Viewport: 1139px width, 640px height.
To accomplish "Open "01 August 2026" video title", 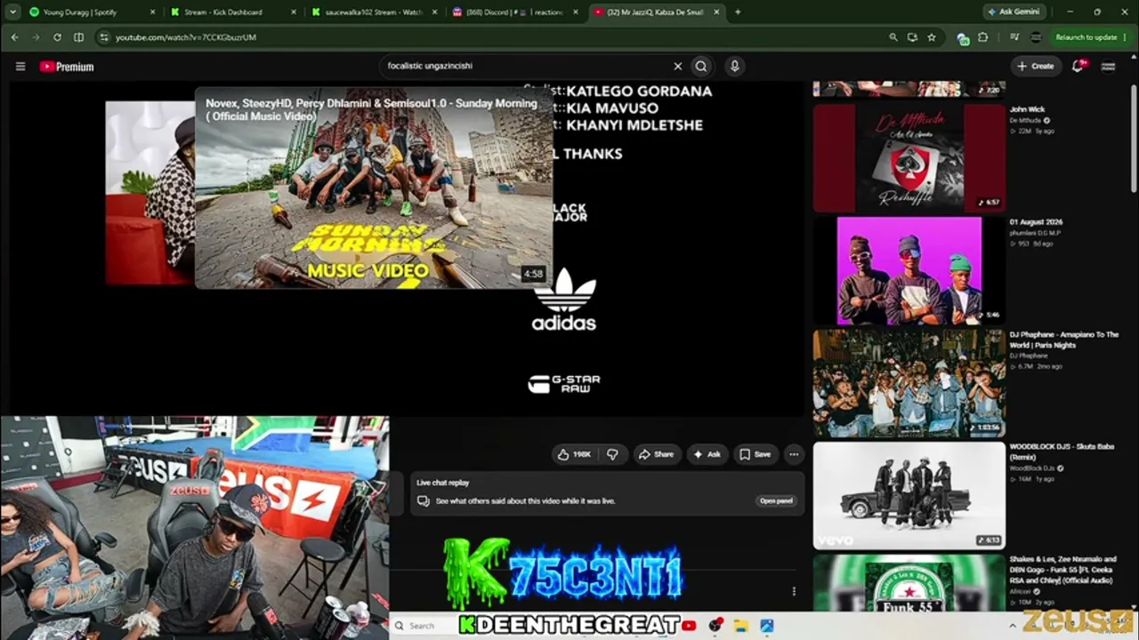I will click(x=1036, y=222).
